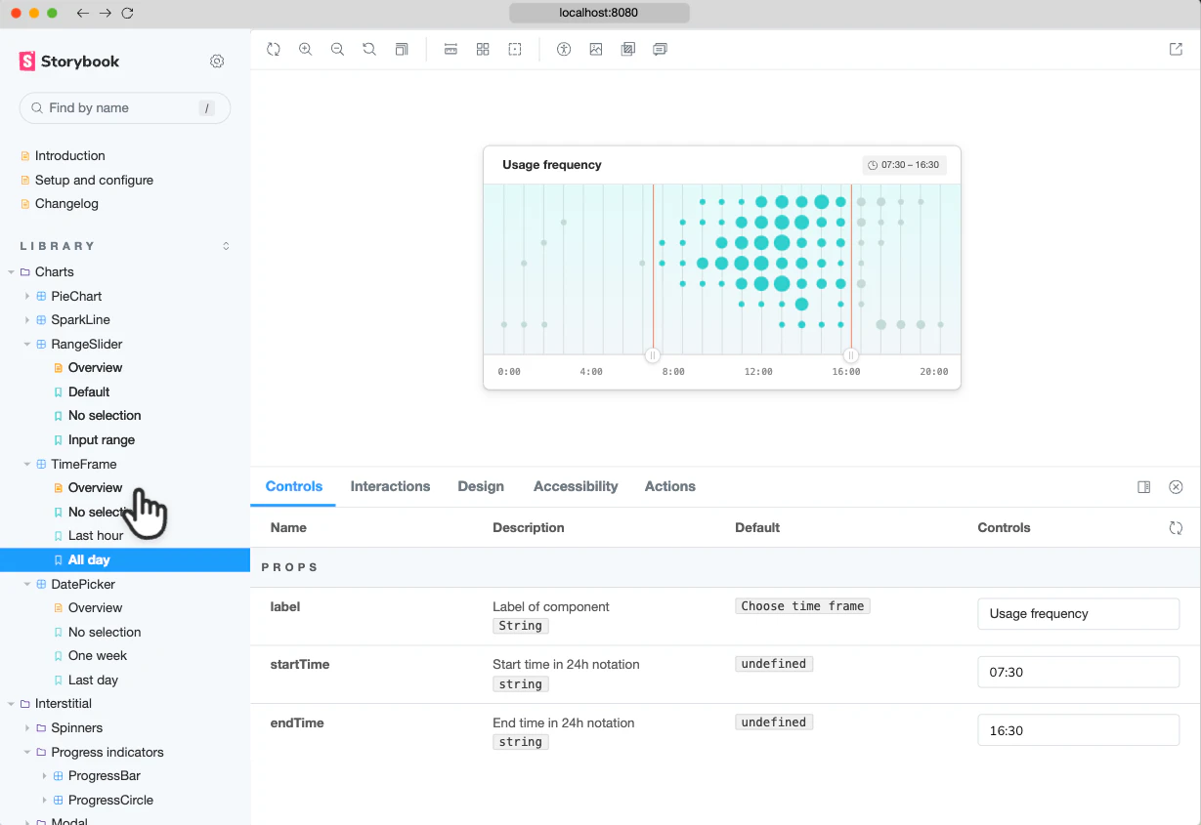This screenshot has height=825, width=1201.
Task: Toggle the grid background tool
Action: click(483, 49)
